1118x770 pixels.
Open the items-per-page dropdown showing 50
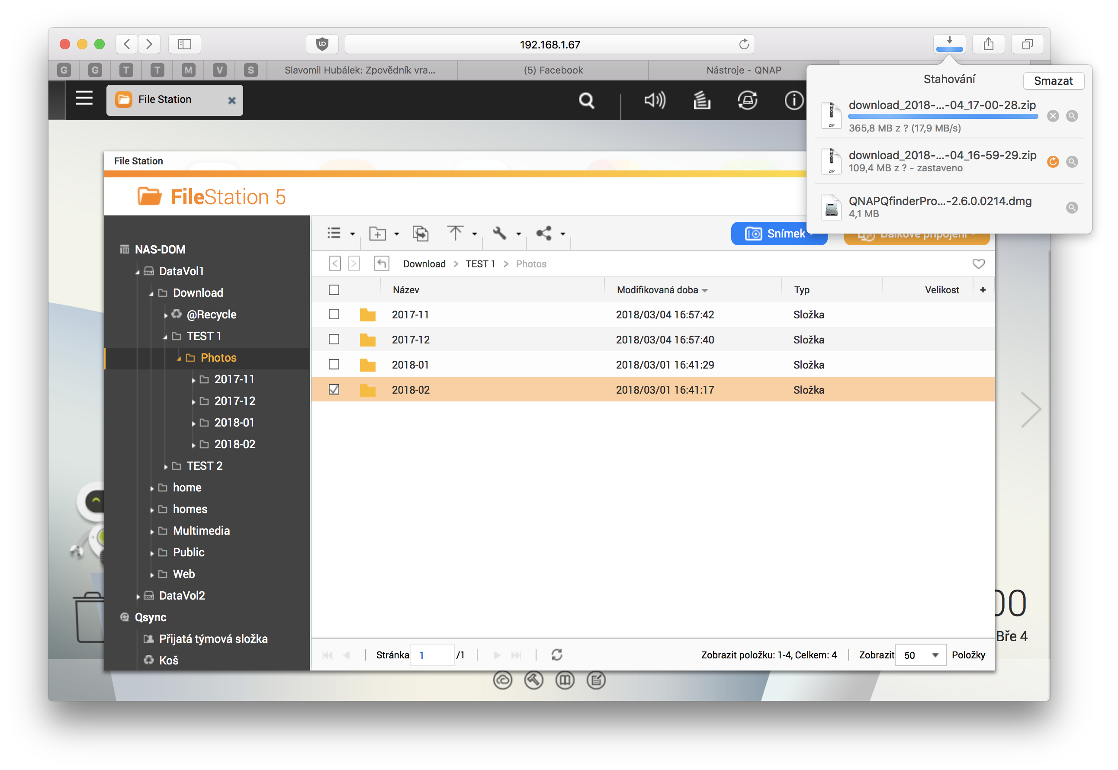[920, 654]
